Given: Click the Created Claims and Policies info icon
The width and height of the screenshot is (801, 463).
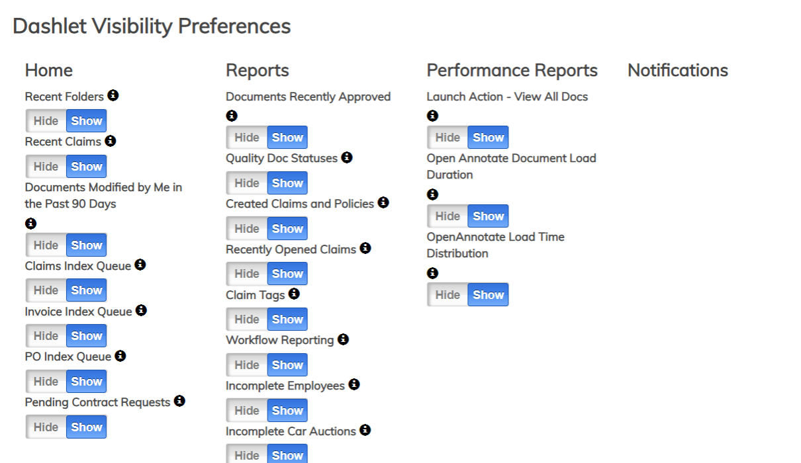Looking at the screenshot, I should (383, 202).
